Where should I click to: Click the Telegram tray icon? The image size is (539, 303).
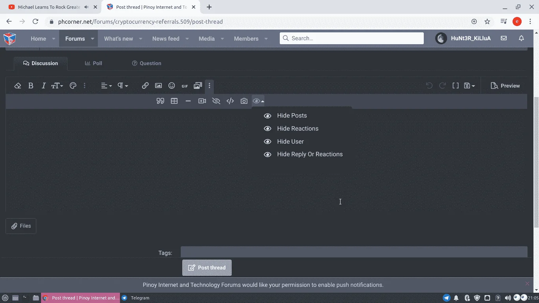447,298
